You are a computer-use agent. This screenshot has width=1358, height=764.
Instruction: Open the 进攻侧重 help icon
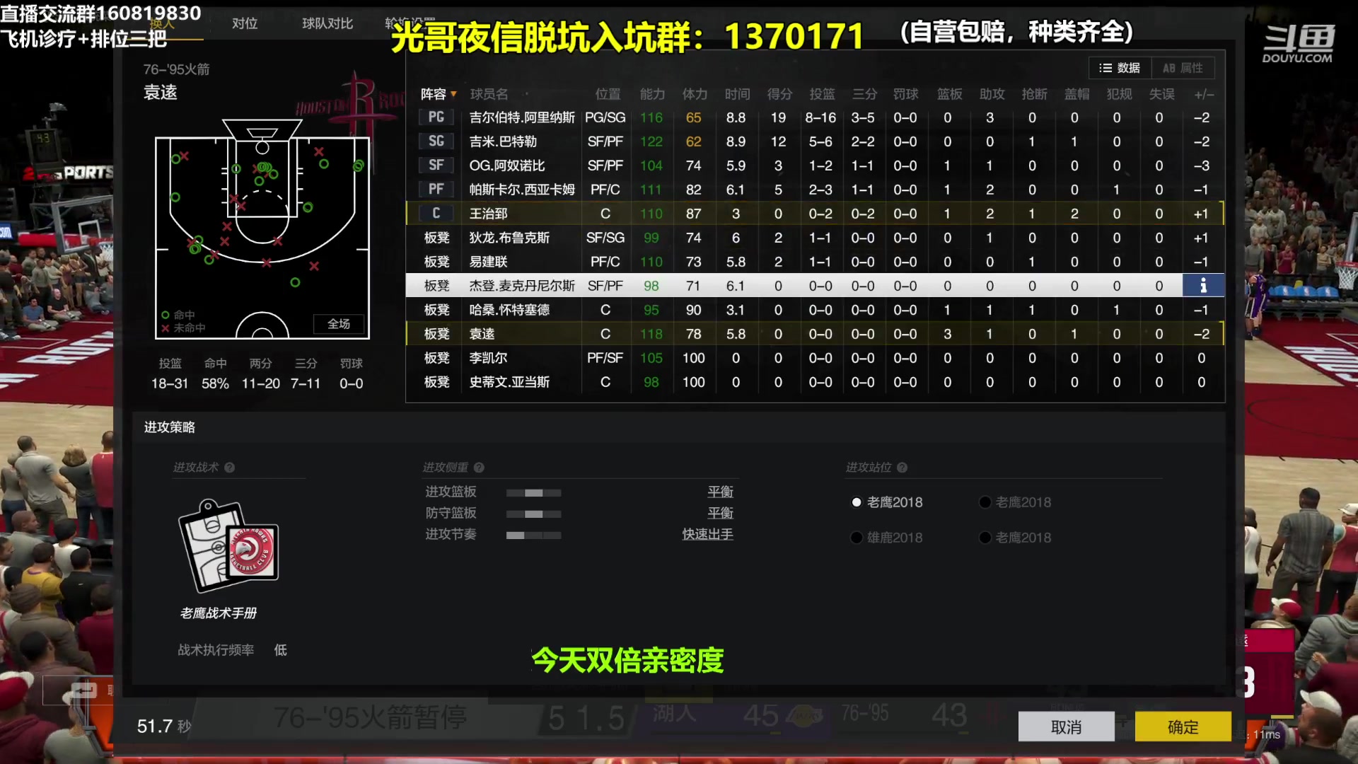point(479,467)
